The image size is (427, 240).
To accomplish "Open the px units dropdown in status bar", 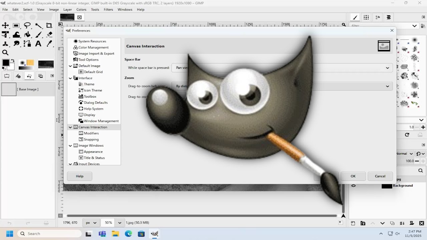I will (x=91, y=223).
